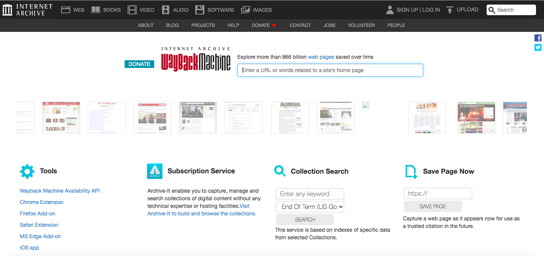Click the Collection Search magnifier icon
Viewport: 544px width, 256px height.
(280, 171)
